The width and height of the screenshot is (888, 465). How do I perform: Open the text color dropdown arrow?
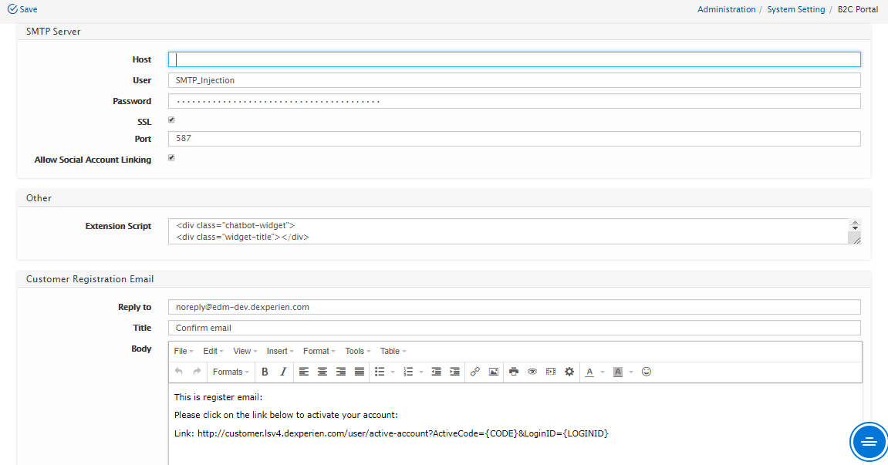click(x=603, y=372)
